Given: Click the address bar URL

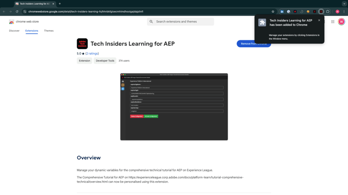Looking at the screenshot, I should 86,12.
